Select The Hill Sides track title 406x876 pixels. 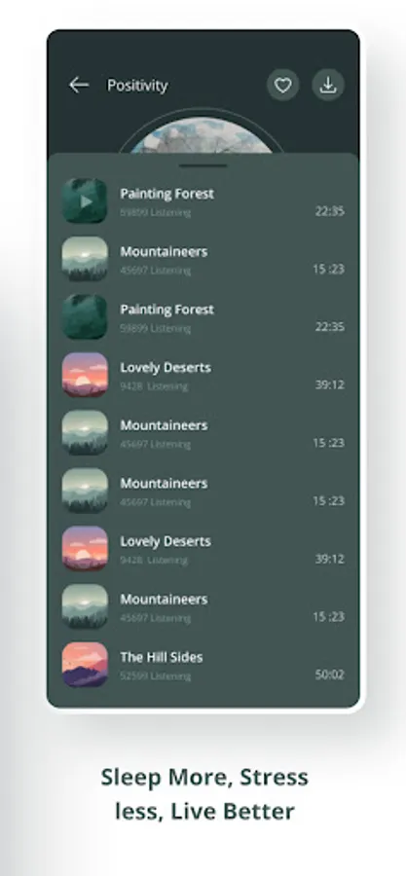(x=162, y=657)
